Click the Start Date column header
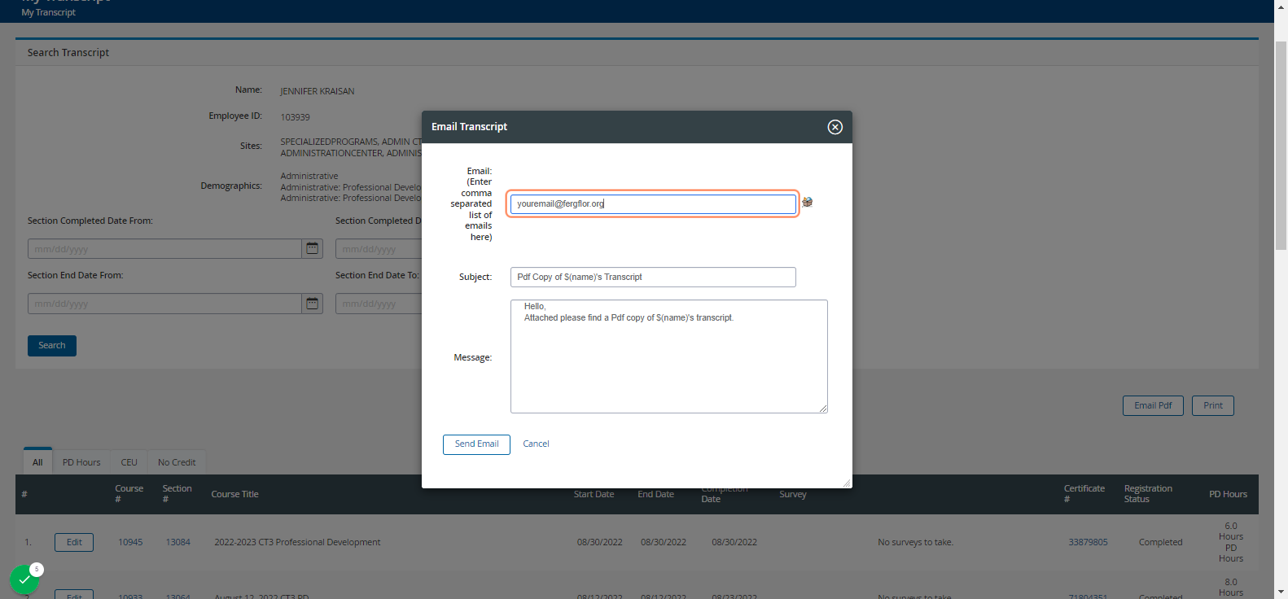 tap(594, 494)
